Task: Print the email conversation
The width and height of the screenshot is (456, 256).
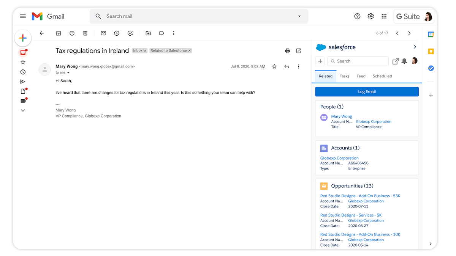Action: 288,51
